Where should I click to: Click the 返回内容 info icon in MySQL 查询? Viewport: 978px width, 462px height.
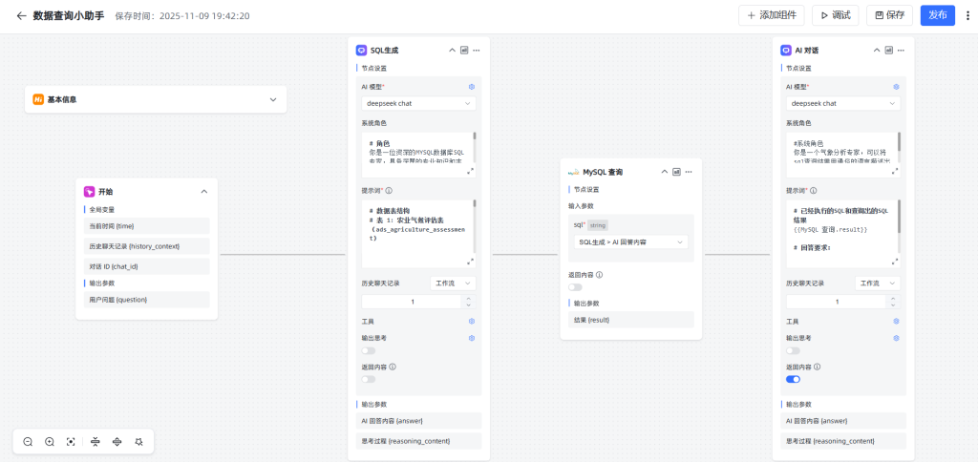pyautogui.click(x=600, y=274)
